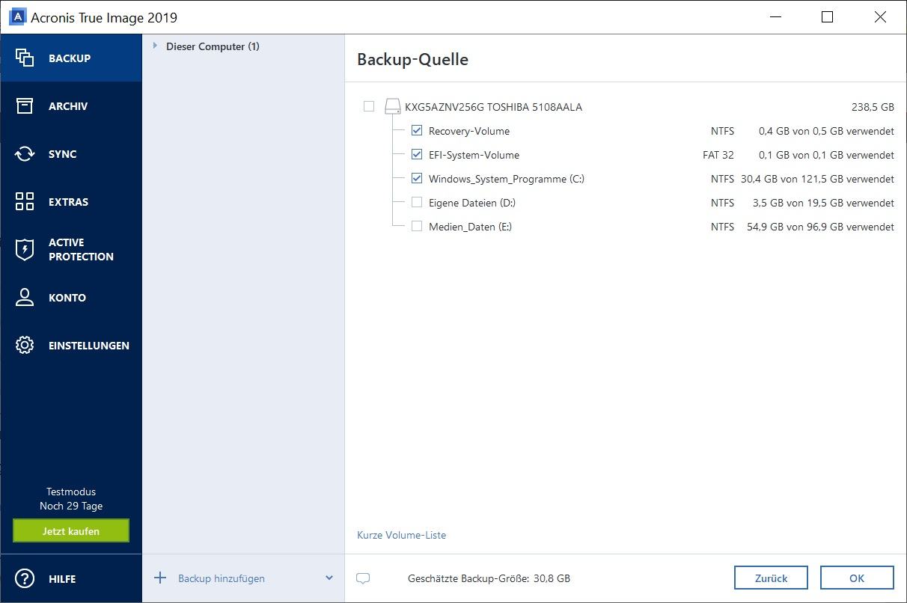The width and height of the screenshot is (907, 603).
Task: Open the ARCHIV section
Action: click(x=71, y=105)
